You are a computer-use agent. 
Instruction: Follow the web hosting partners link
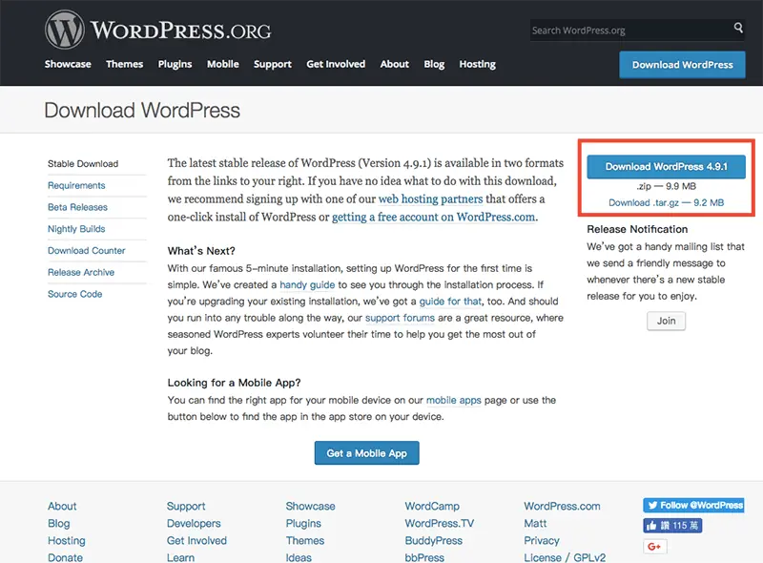(x=431, y=198)
